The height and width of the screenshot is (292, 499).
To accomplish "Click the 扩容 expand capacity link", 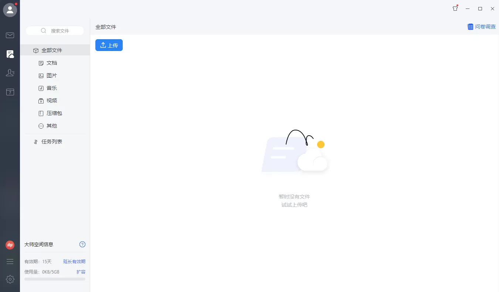I will [81, 272].
